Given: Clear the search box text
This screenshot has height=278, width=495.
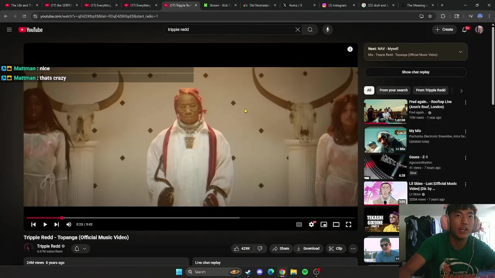Looking at the screenshot, I should click(298, 30).
